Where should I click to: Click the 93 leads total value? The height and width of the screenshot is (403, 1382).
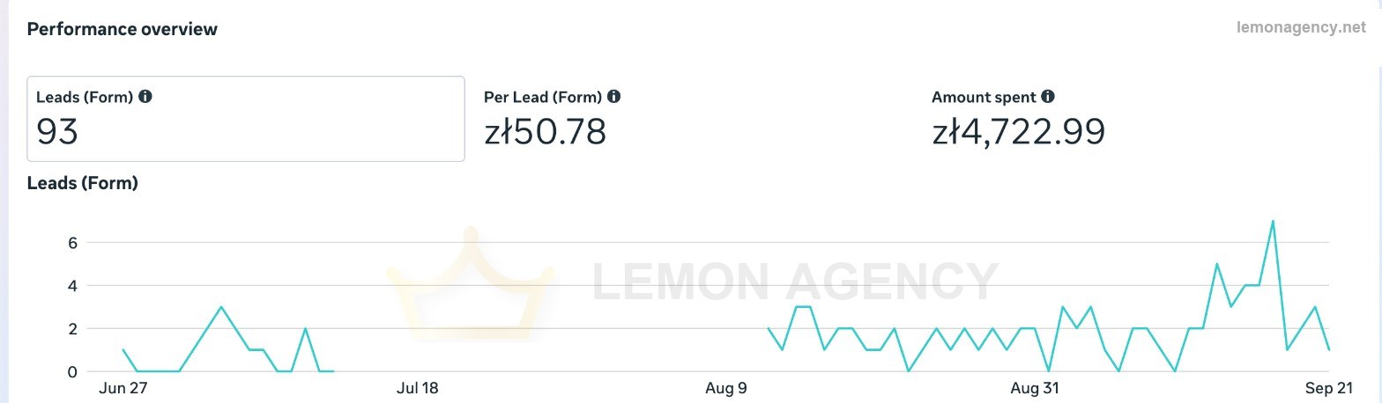click(x=57, y=132)
